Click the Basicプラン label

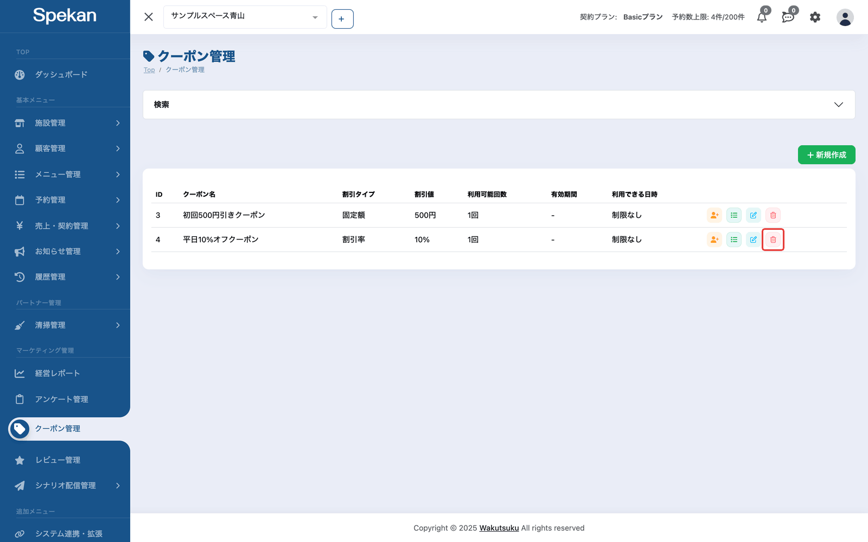tap(643, 17)
